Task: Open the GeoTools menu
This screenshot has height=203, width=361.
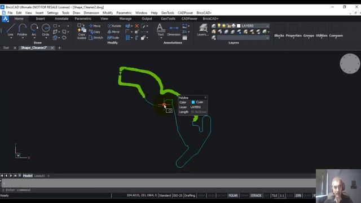Action: [x=168, y=13]
